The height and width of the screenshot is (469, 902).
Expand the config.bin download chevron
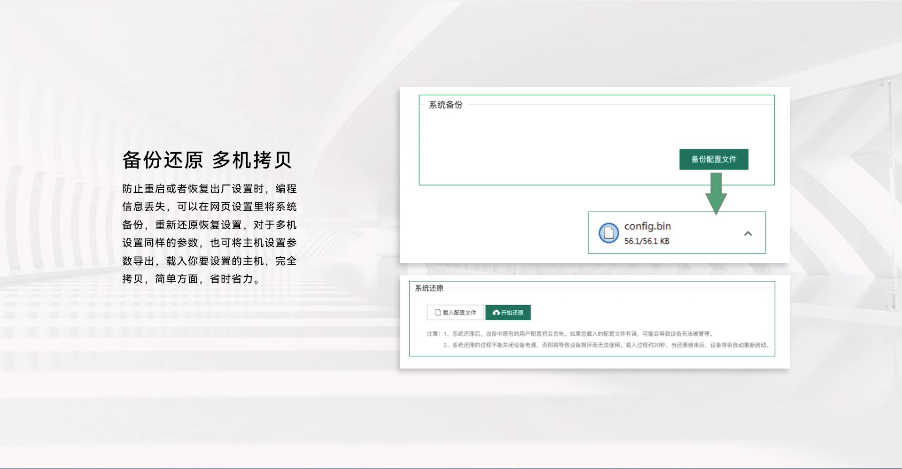point(748,233)
